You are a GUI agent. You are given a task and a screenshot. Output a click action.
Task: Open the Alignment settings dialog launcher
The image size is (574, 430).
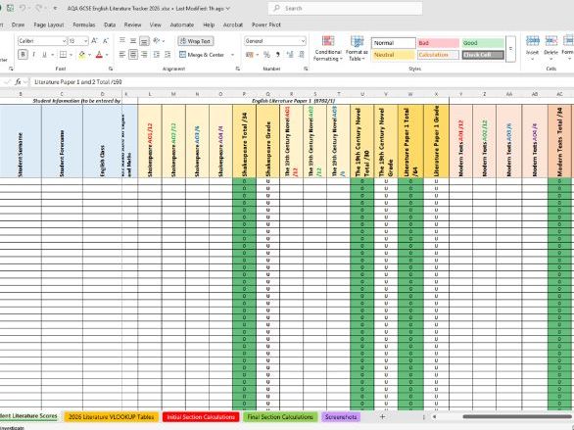tap(238, 69)
